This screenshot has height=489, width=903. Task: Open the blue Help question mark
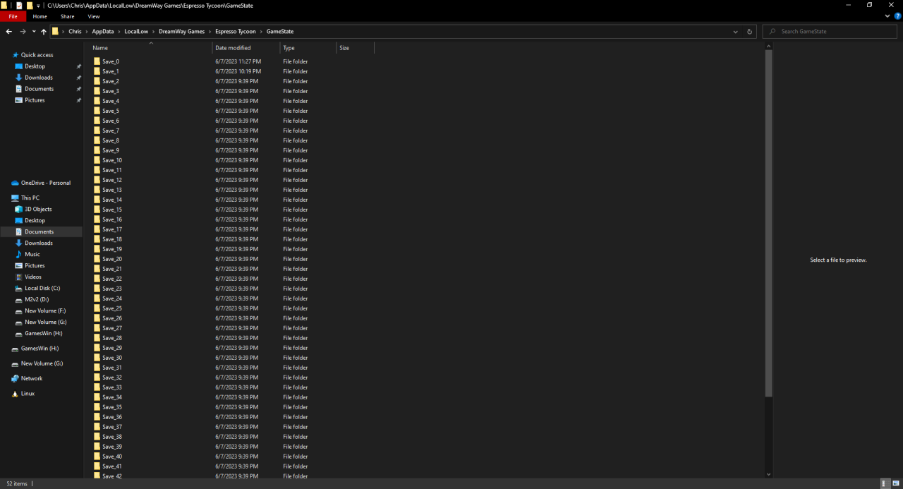click(897, 16)
